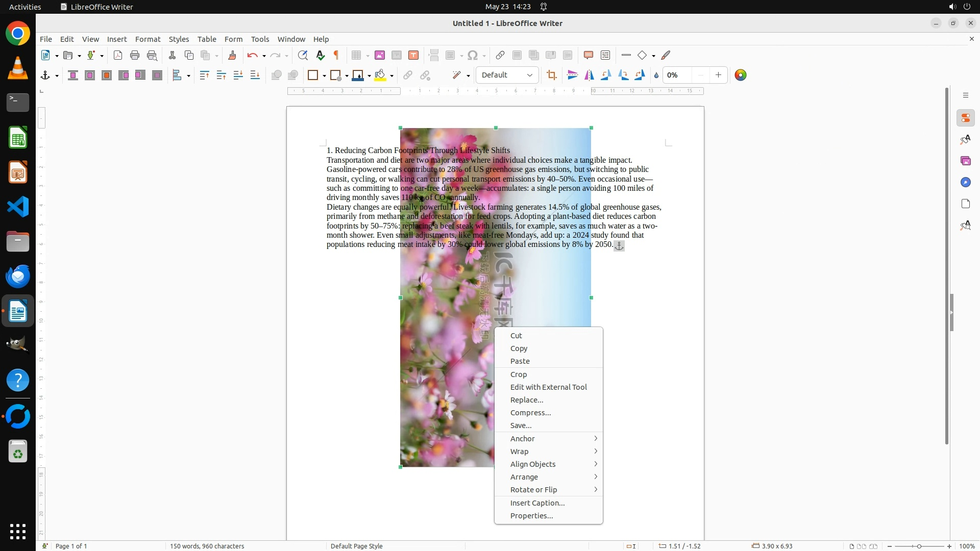Click the Export as PDF icon
Image resolution: width=980 pixels, height=551 pixels.
[118, 56]
